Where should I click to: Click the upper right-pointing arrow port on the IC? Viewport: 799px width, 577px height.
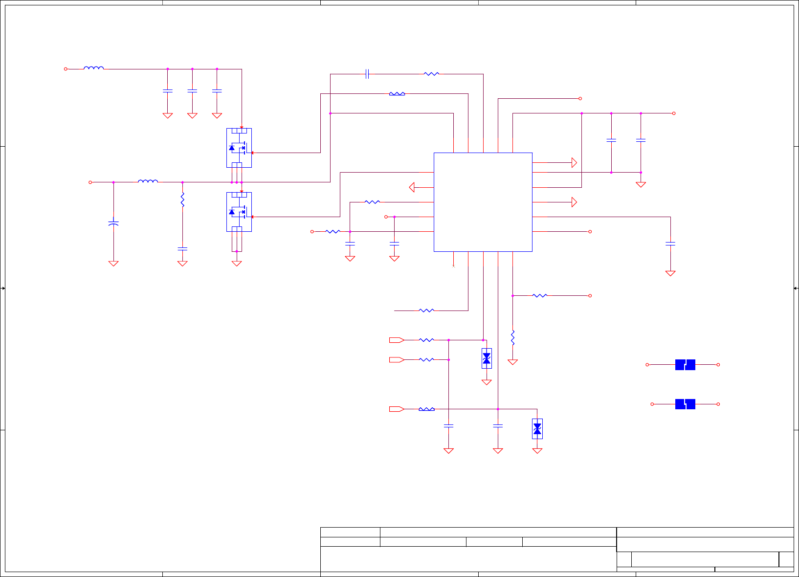coord(574,162)
